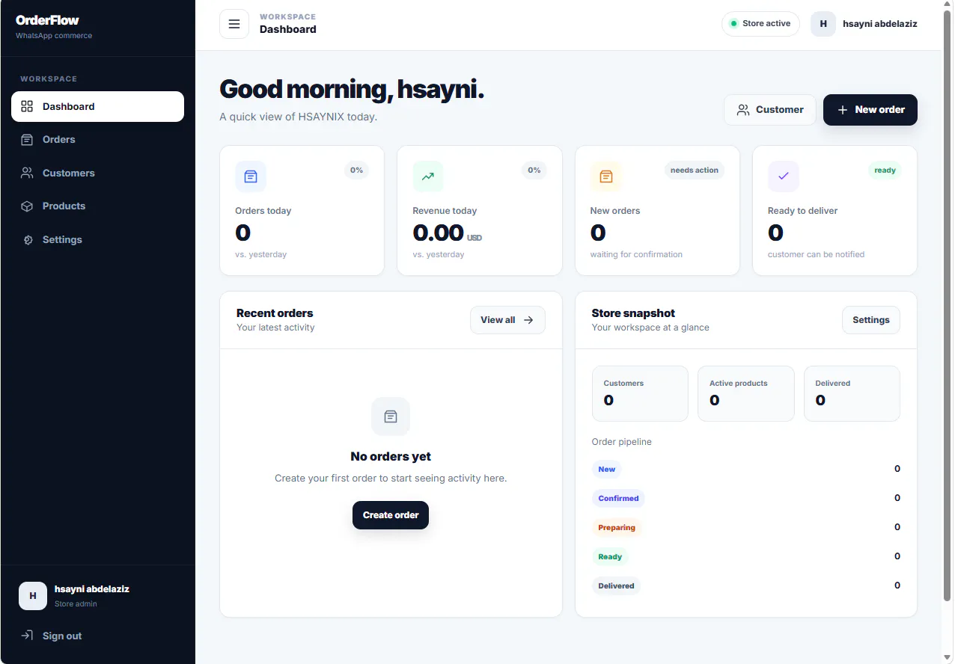Click the customer can be notified text
The image size is (955, 664).
[x=816, y=254]
